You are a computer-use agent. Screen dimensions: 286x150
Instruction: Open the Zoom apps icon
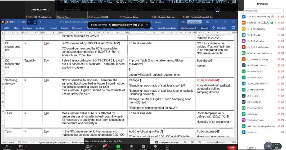pyautogui.click(x=167, y=146)
